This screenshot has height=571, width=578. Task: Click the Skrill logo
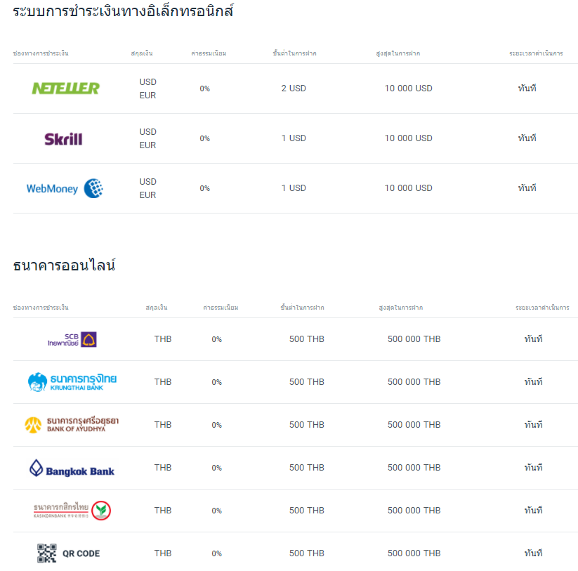click(x=63, y=139)
